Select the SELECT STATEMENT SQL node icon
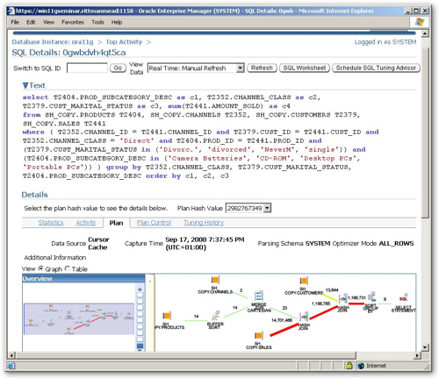Image resolution: width=439 pixels, height=379 pixels. (403, 297)
